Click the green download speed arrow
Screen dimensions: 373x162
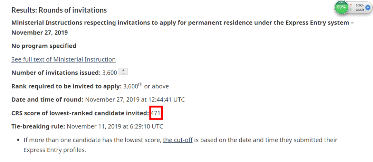pyautogui.click(x=351, y=10)
